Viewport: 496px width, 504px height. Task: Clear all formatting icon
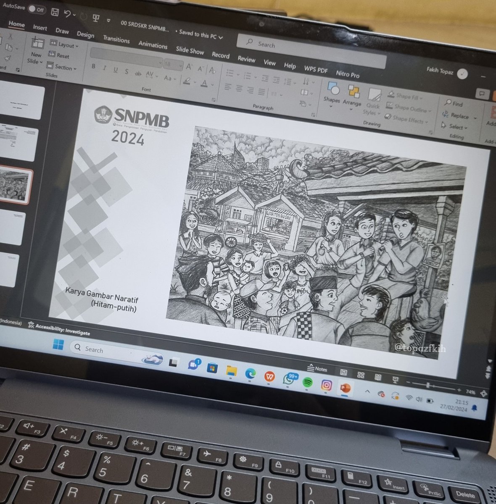(x=213, y=70)
